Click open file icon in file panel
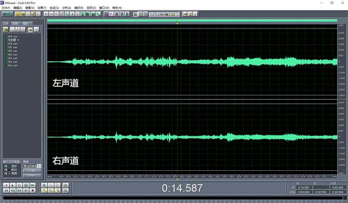The height and width of the screenshot is (203, 348). (6, 30)
